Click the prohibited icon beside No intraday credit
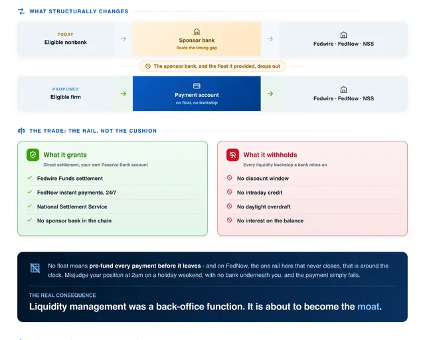Viewport: 425px width, 340px height. click(x=229, y=192)
